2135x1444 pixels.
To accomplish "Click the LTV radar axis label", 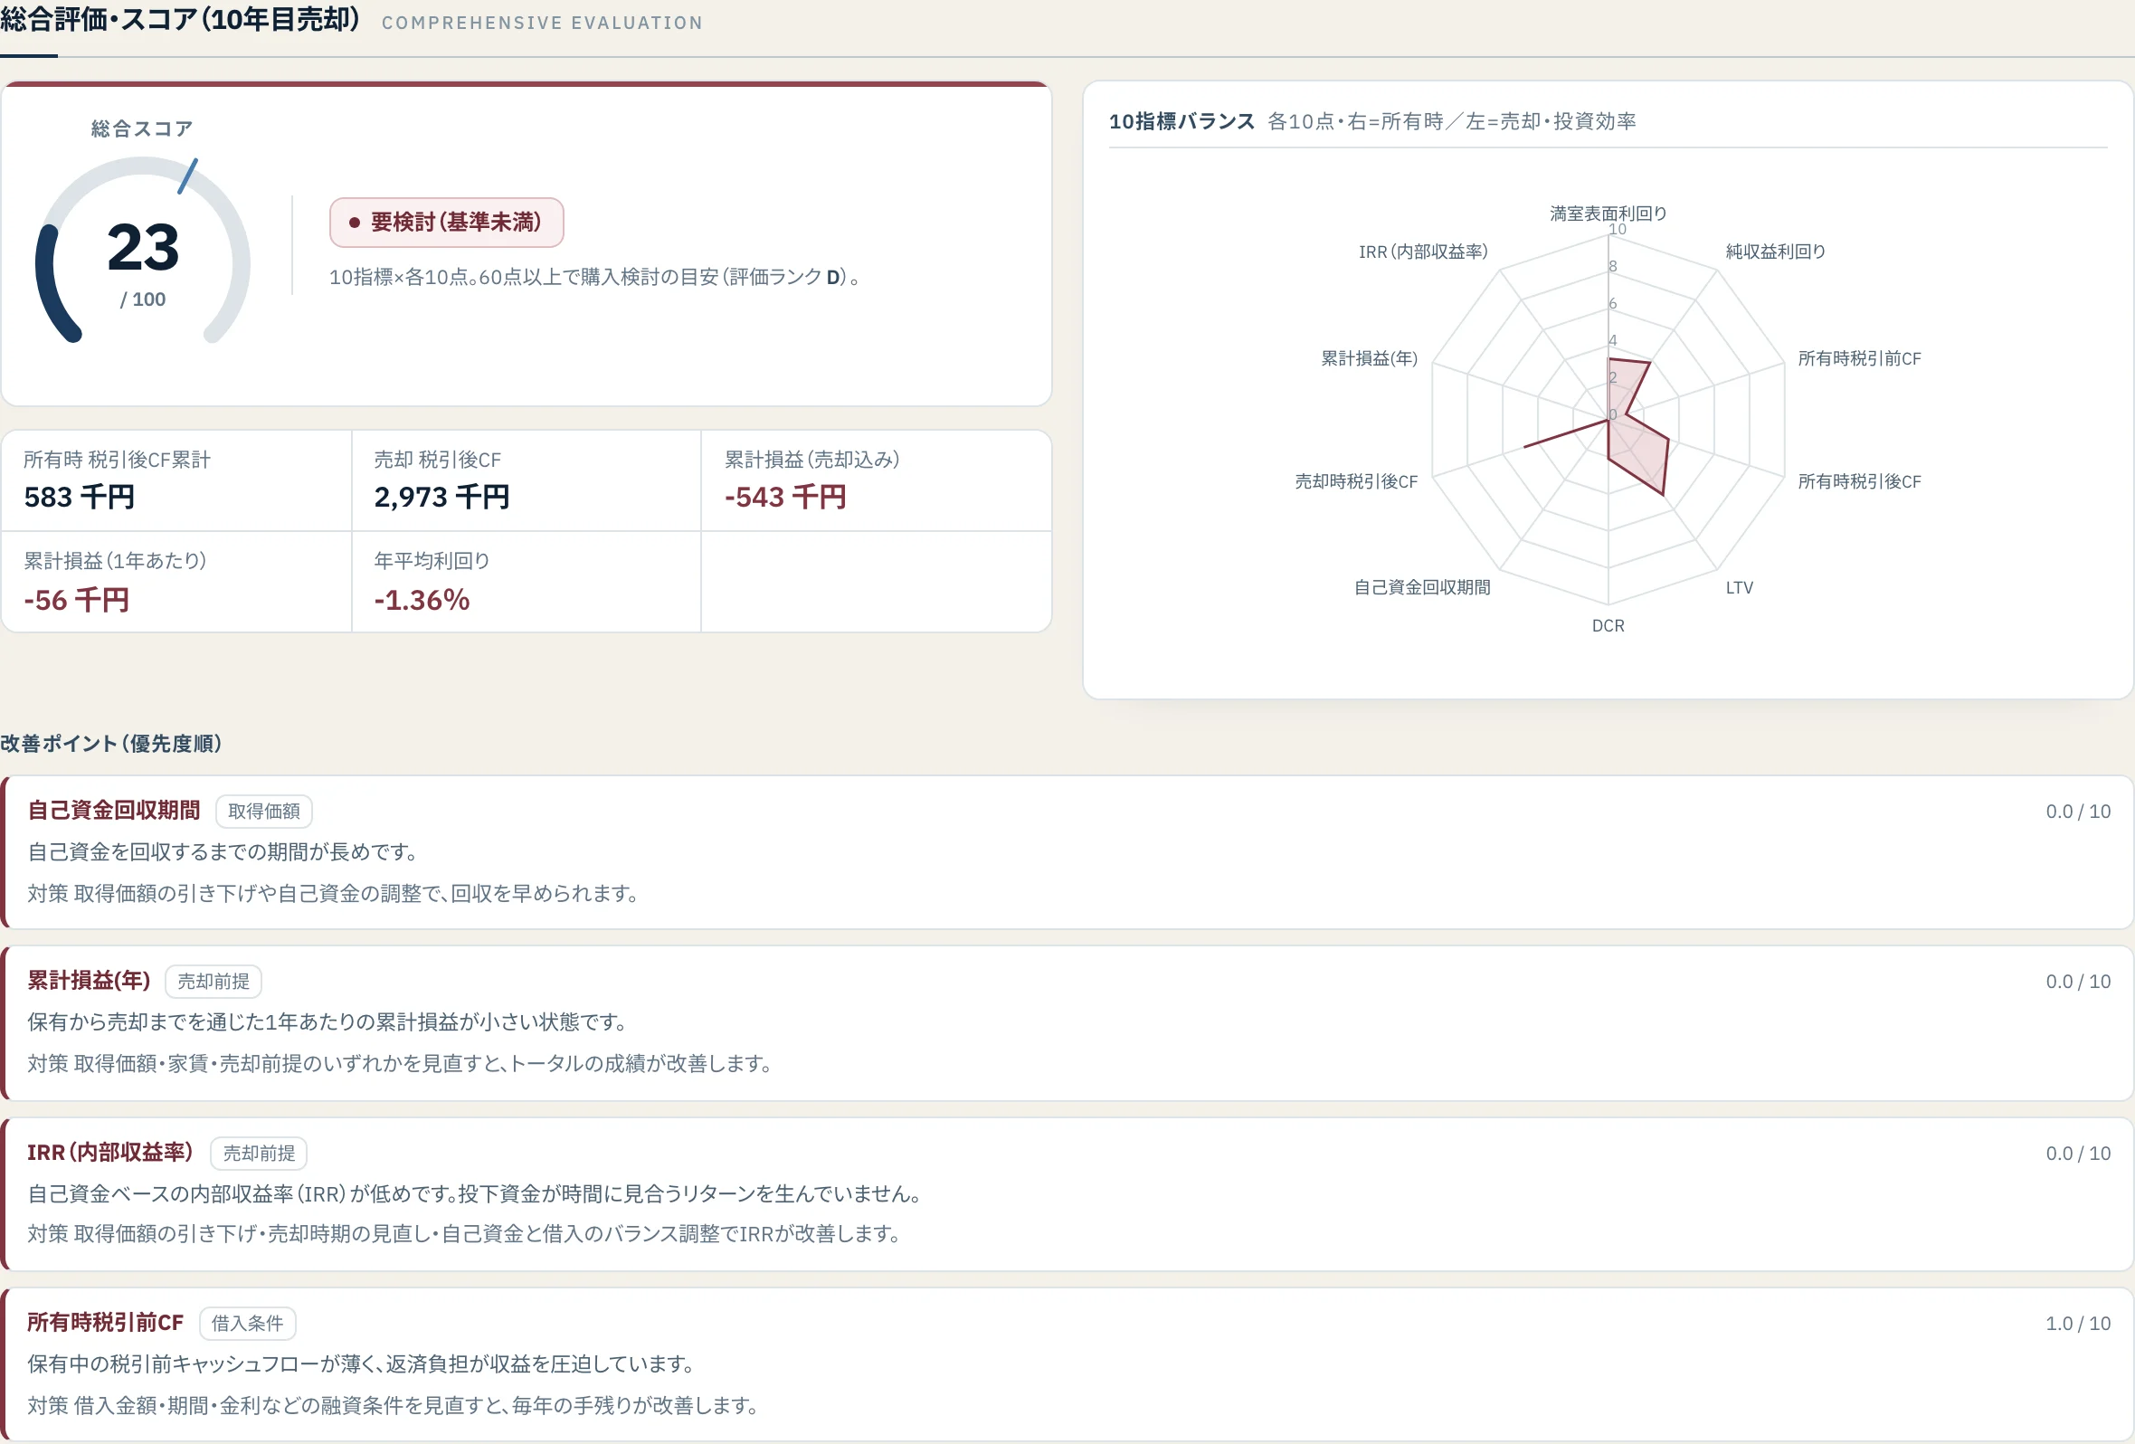I will pos(1739,588).
